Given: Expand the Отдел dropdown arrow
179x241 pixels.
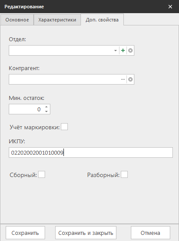Looking at the screenshot, I should pyautogui.click(x=116, y=50).
